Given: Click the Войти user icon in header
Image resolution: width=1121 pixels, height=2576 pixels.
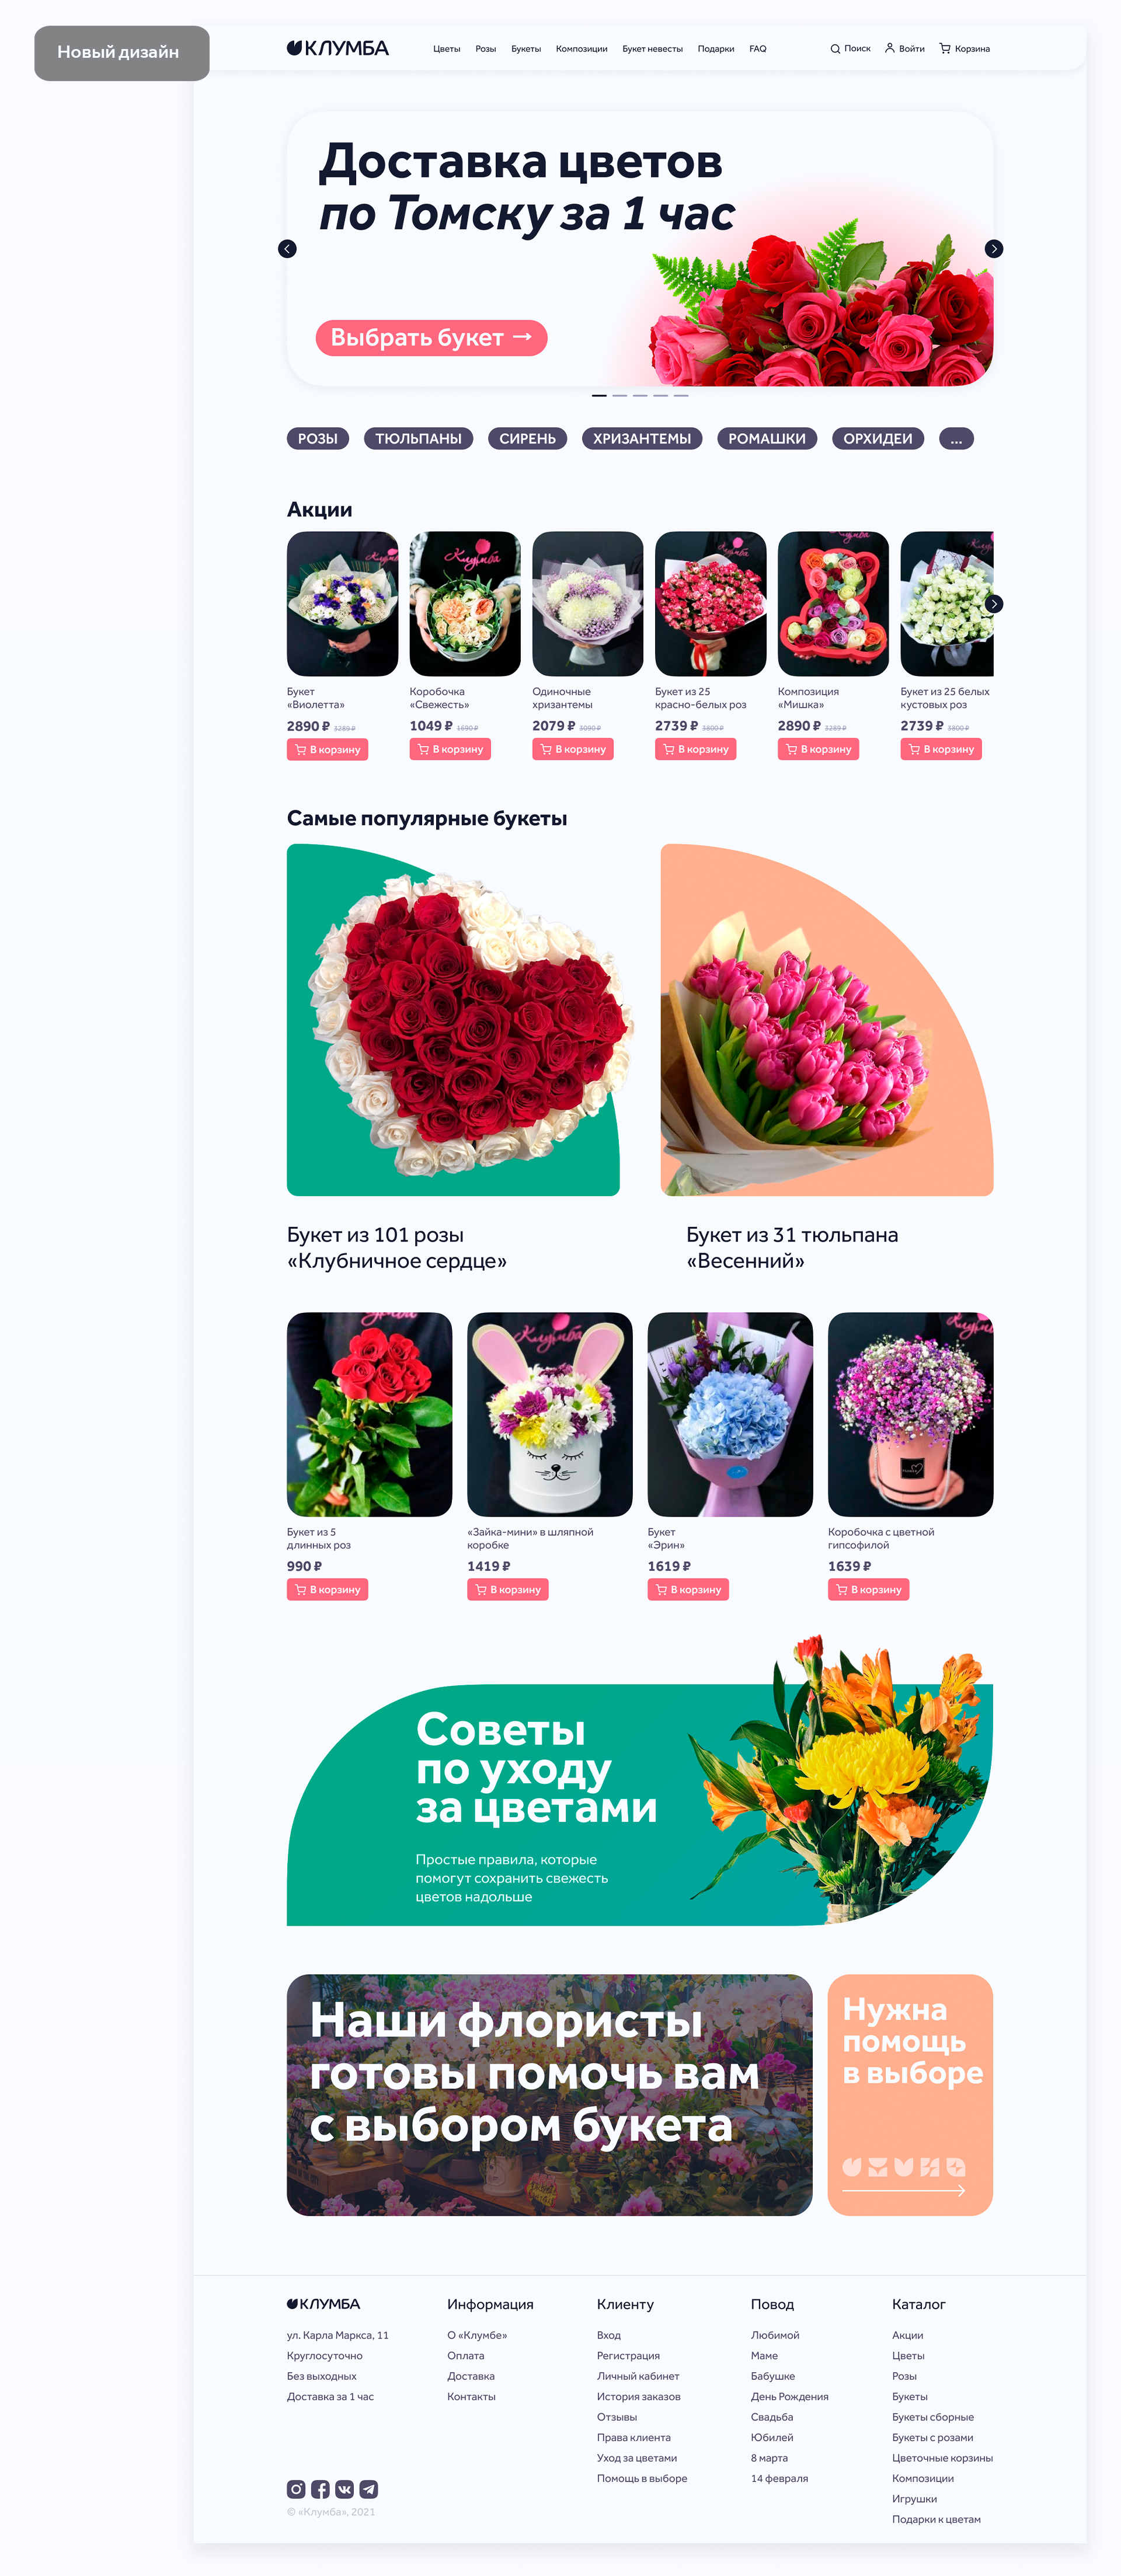Looking at the screenshot, I should click(x=890, y=48).
